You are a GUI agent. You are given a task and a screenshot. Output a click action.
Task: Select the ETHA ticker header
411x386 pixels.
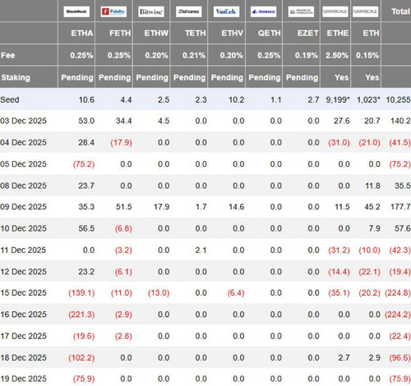[x=82, y=33]
